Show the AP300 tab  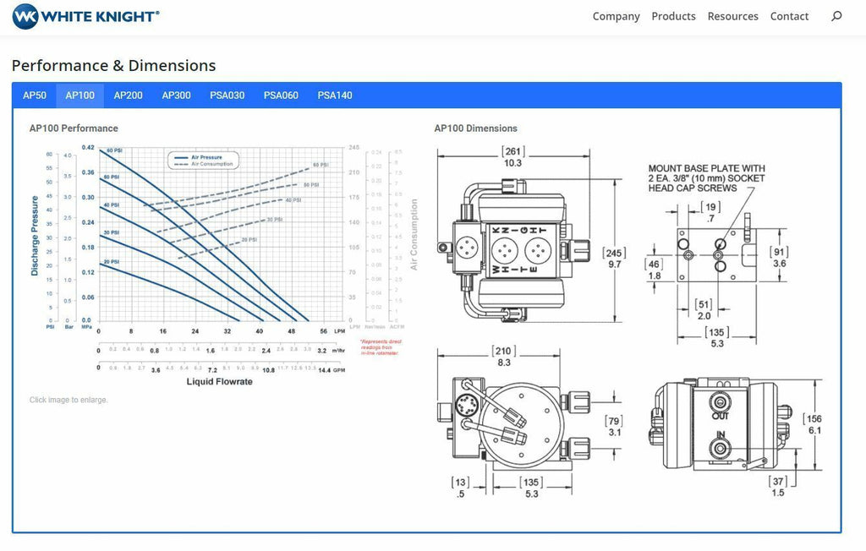click(176, 95)
